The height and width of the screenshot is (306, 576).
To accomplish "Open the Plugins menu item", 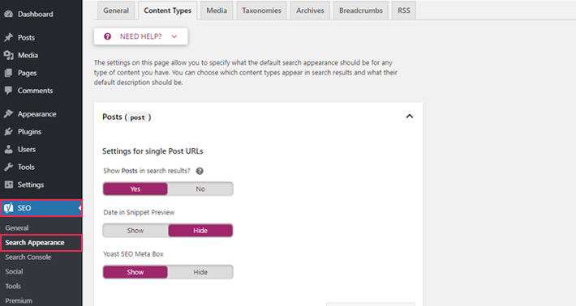I will click(41, 132).
